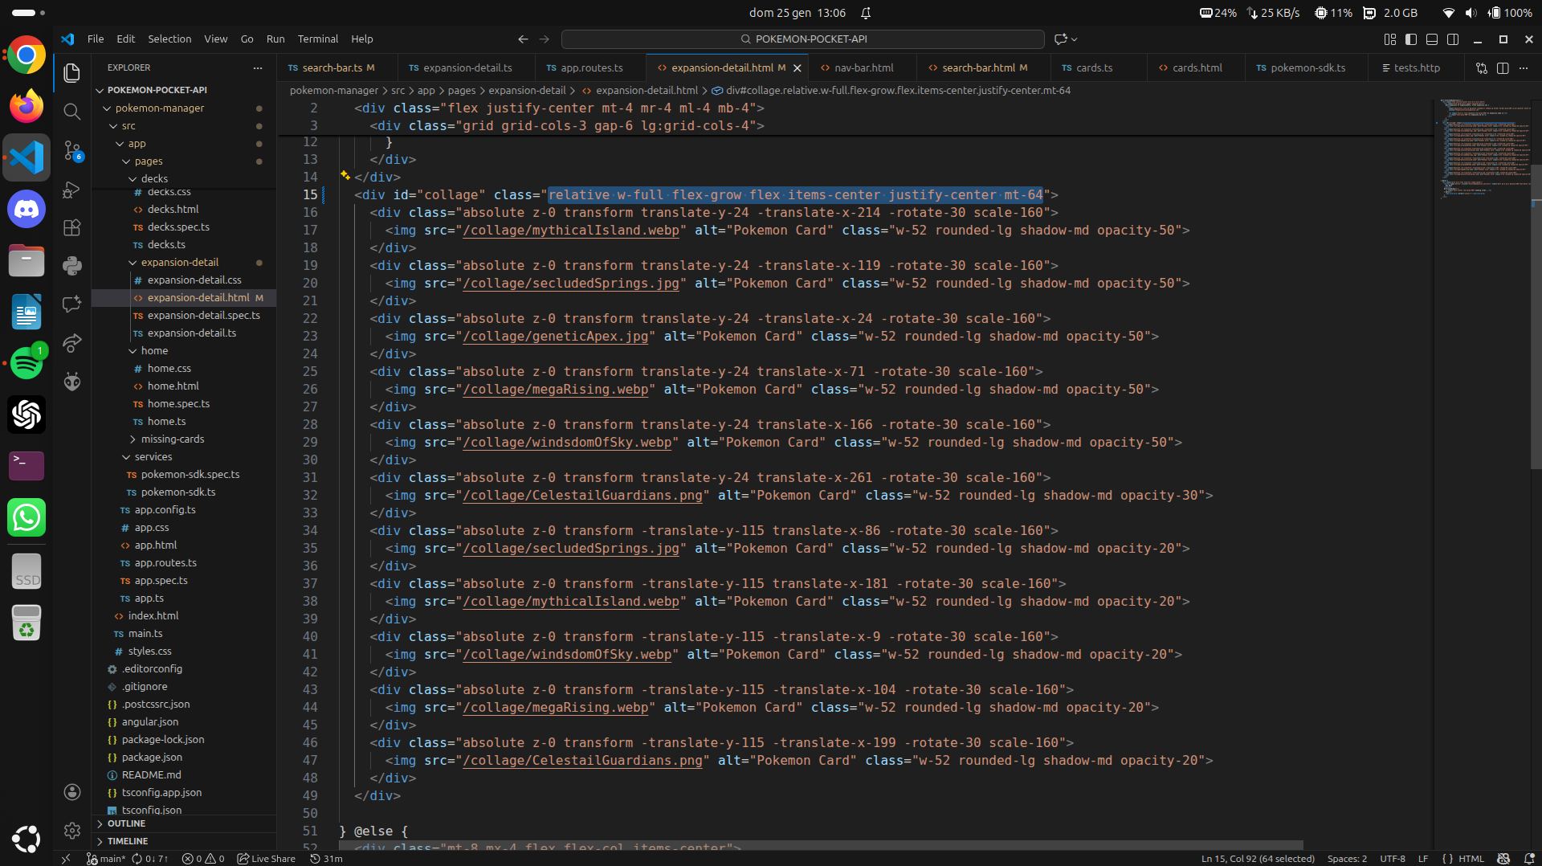Open Source Control view icon
This screenshot has width=1542, height=866.
pos(72,151)
